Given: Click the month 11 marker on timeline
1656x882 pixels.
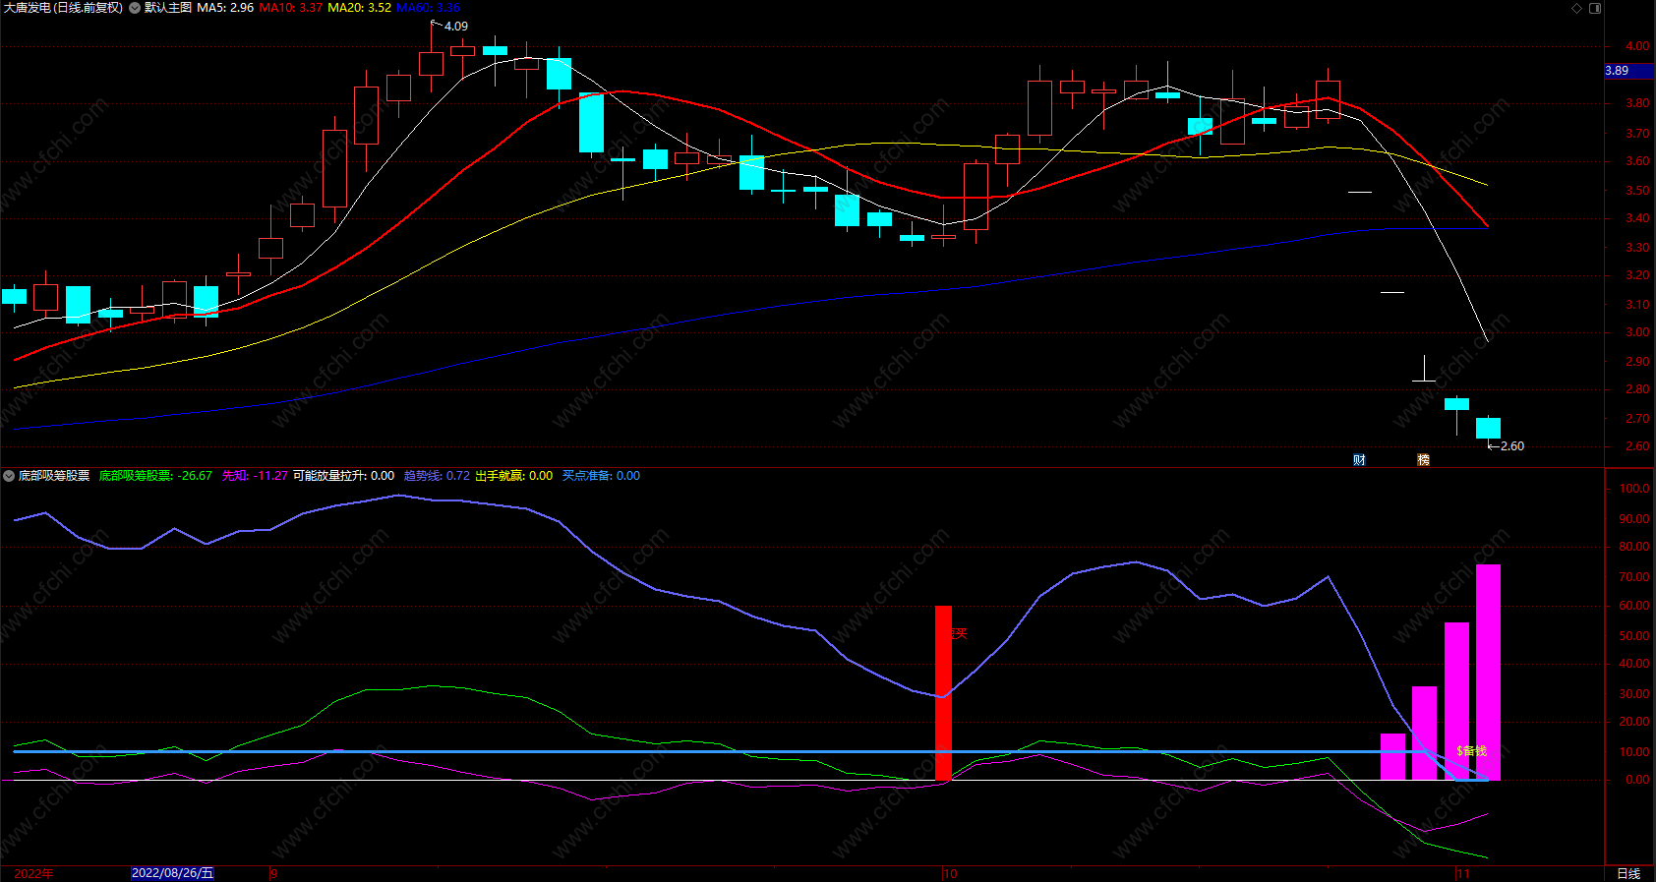Looking at the screenshot, I should point(1463,873).
